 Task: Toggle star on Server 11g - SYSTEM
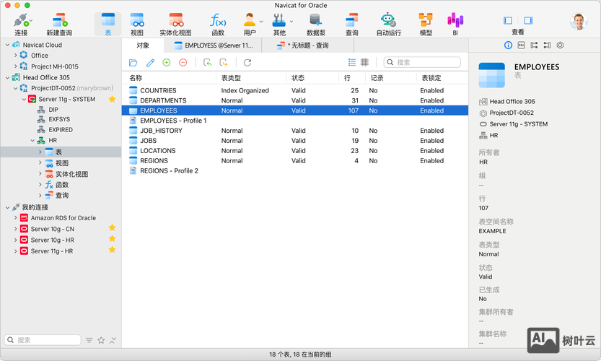(x=112, y=99)
